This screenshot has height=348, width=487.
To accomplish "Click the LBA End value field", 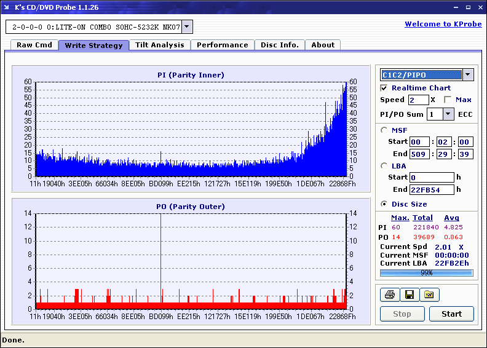I will (x=432, y=189).
